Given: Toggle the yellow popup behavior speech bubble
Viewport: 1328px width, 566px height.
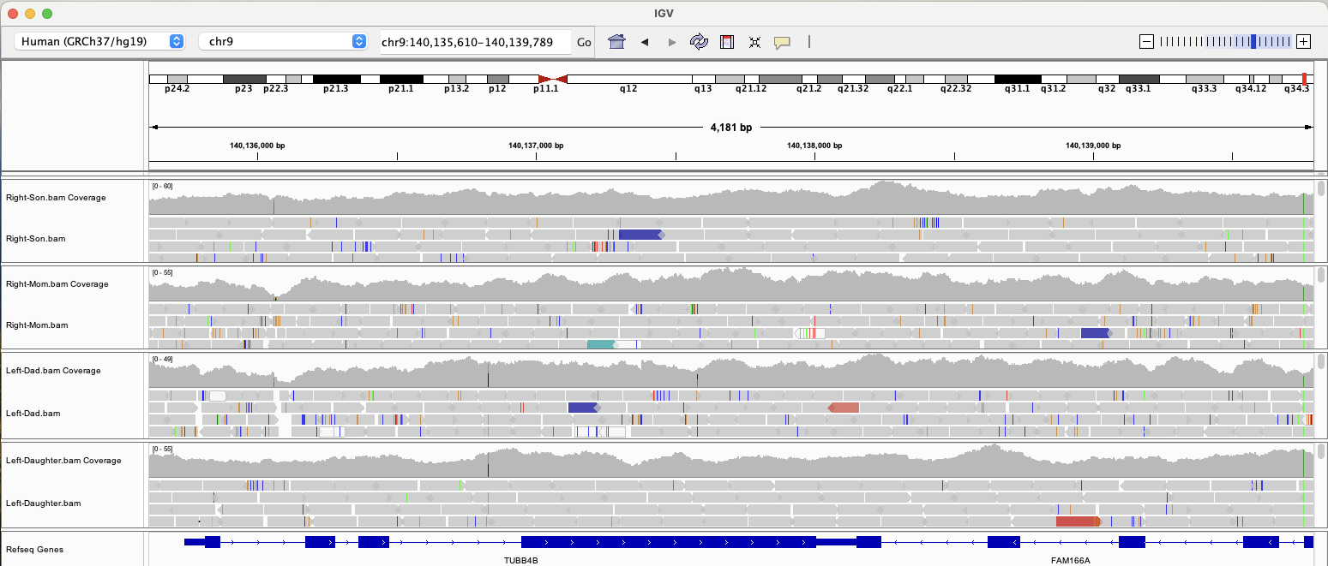Looking at the screenshot, I should point(782,42).
